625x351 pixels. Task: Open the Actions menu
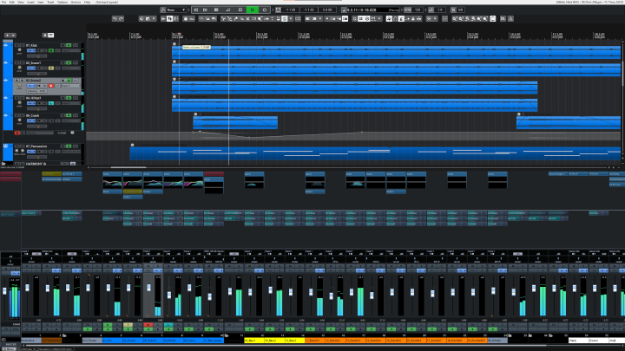tap(76, 2)
